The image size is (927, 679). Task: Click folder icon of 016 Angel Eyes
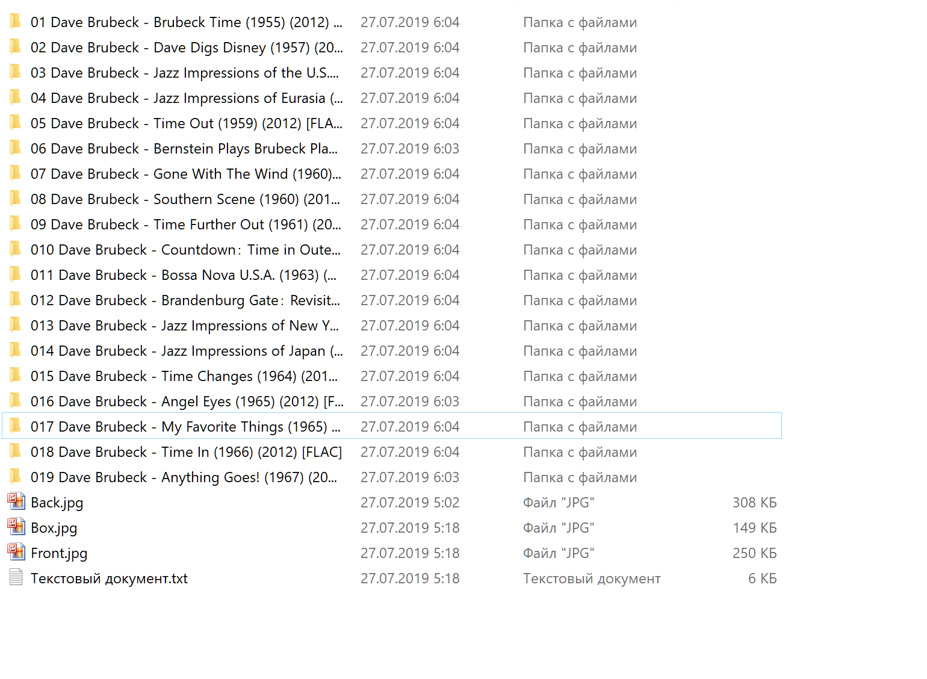(15, 402)
